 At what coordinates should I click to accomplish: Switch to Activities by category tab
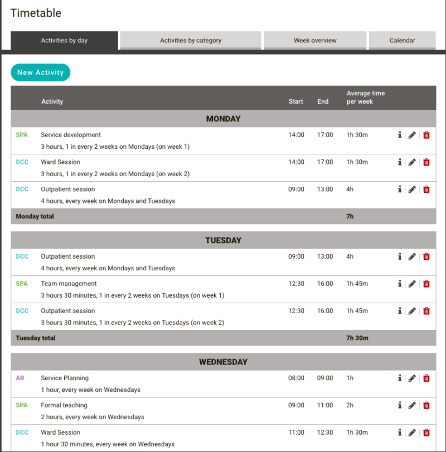click(x=190, y=40)
